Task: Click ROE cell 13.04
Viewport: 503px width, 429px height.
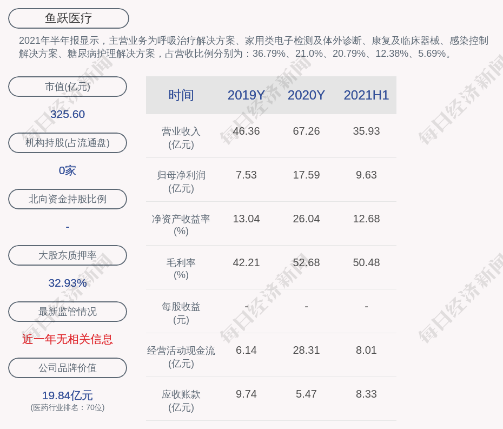Action: coord(247,219)
